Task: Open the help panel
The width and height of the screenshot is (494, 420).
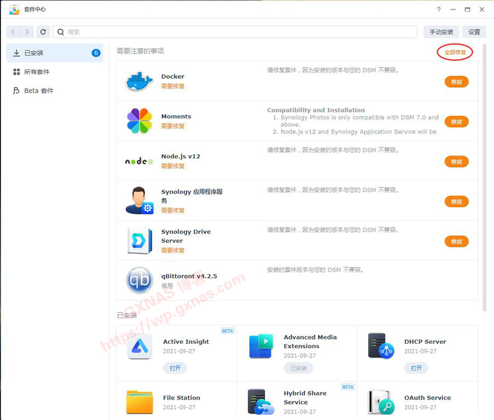Action: point(438,9)
